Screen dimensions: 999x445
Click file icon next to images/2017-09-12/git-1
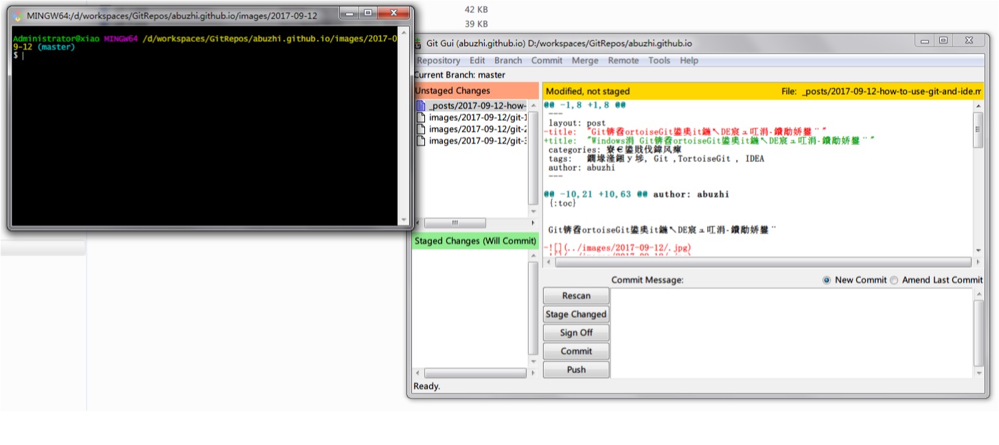pyautogui.click(x=421, y=117)
